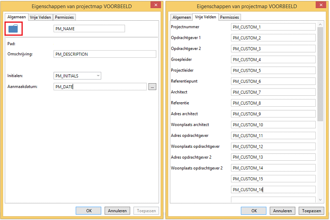Select Algemeen tab in right dialog

point(181,17)
